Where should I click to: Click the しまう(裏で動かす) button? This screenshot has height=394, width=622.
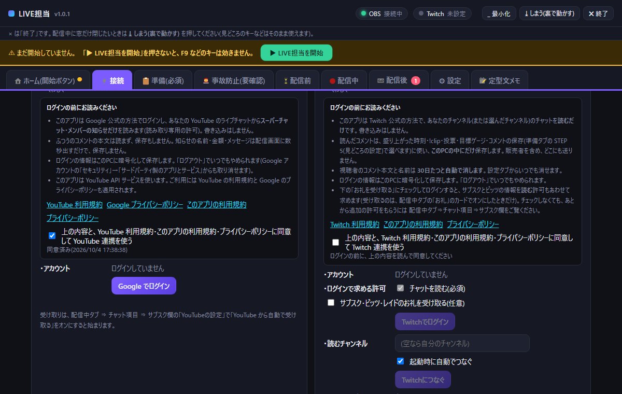tap(549, 13)
